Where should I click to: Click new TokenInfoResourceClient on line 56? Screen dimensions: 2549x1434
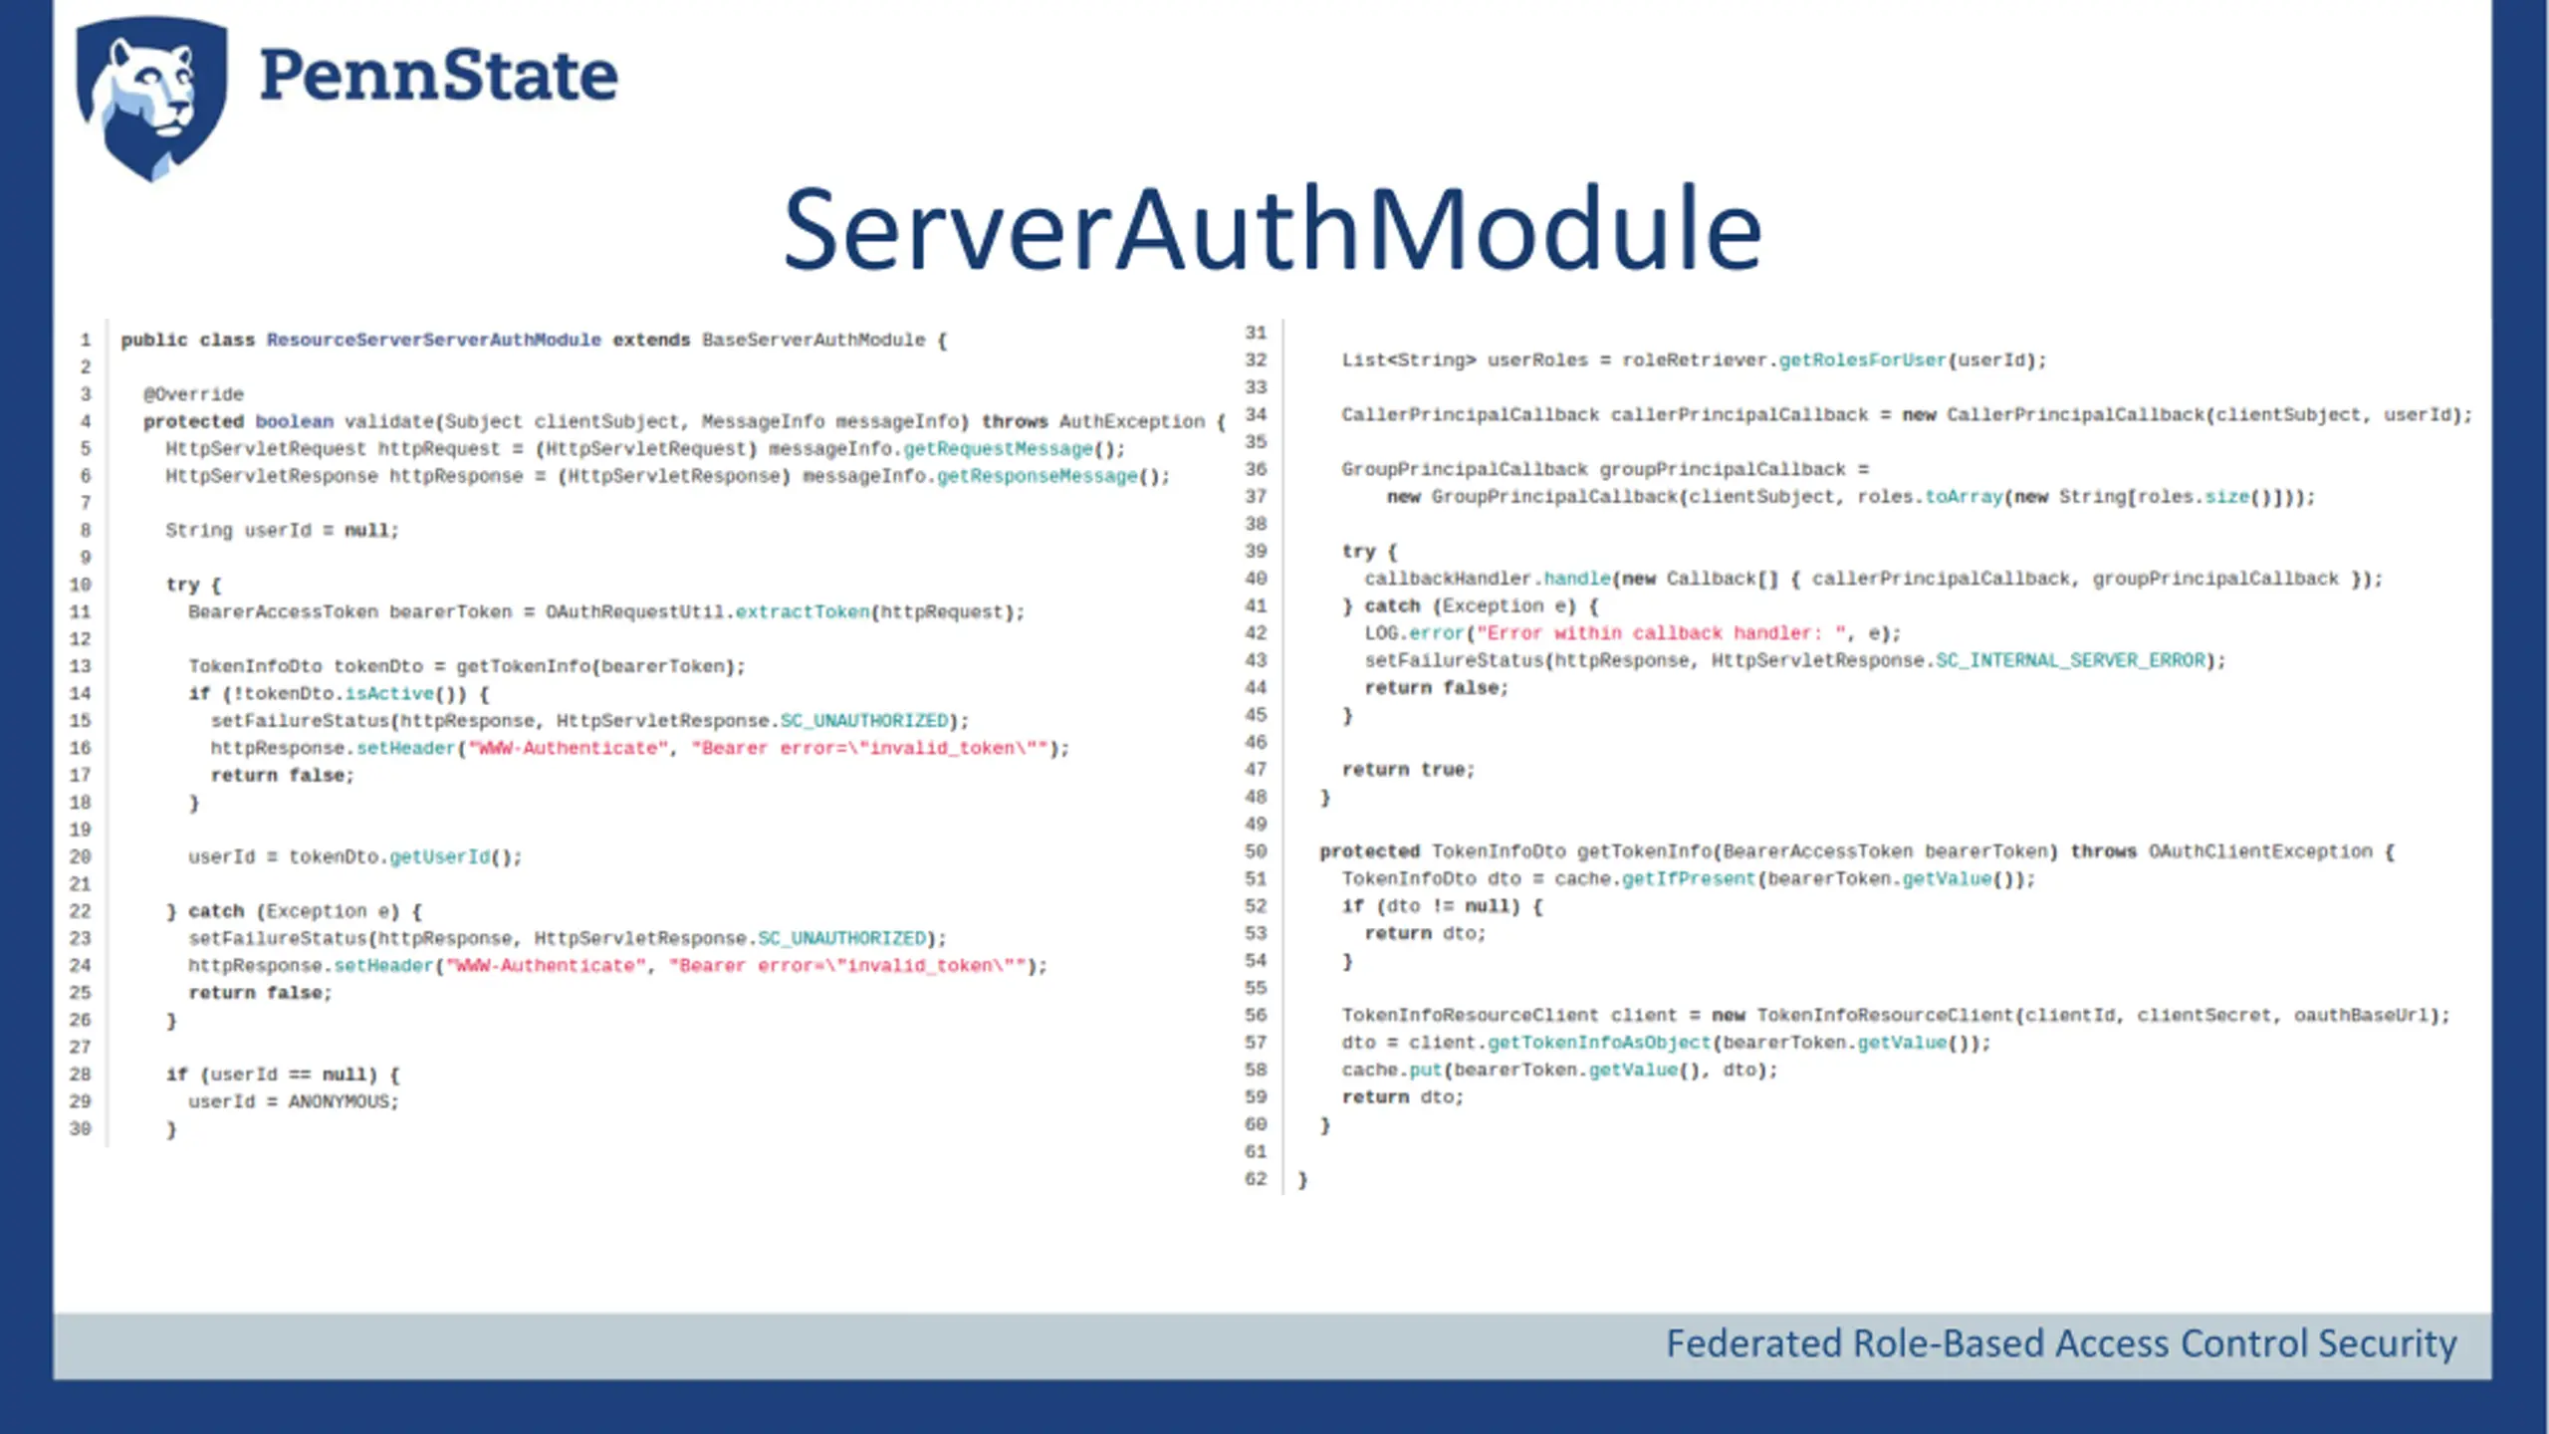[x=2079, y=1015]
